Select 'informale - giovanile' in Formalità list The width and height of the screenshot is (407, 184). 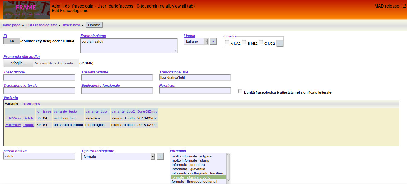click(188, 169)
